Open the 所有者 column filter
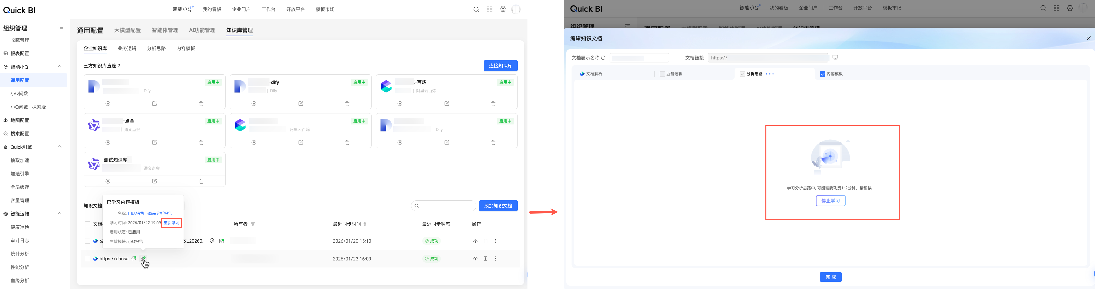The width and height of the screenshot is (1095, 289). click(253, 224)
